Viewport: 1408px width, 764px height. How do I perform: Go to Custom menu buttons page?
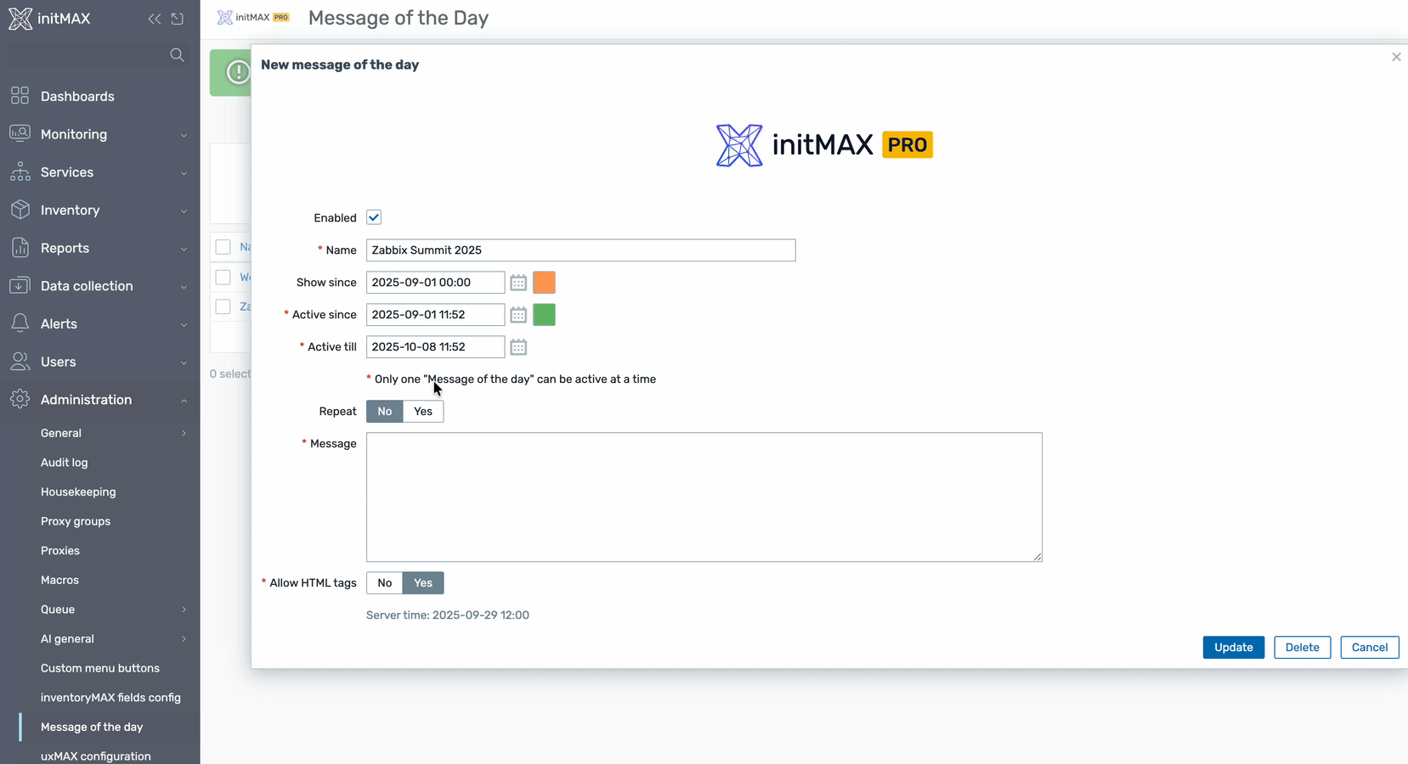point(100,668)
